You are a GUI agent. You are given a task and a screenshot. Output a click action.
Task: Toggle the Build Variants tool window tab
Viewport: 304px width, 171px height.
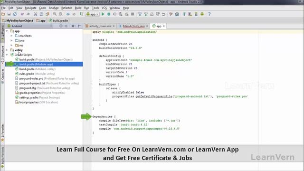point(2,157)
